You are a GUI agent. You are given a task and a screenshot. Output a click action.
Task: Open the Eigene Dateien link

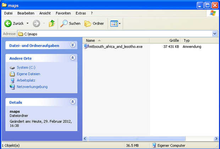click(x=28, y=74)
